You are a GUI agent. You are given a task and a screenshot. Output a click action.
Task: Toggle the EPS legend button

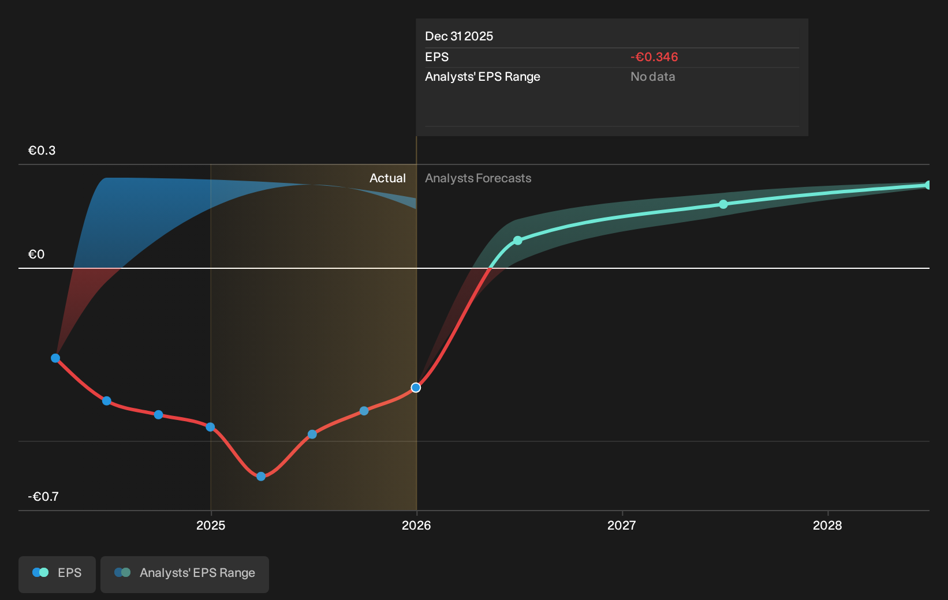pos(57,574)
